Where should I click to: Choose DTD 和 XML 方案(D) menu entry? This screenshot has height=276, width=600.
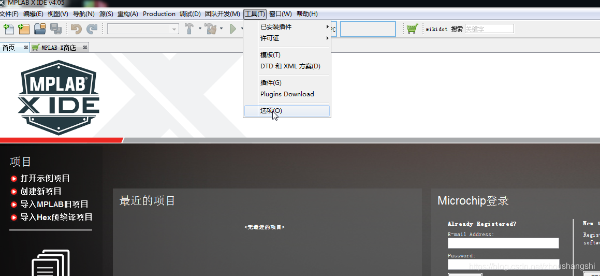[287, 66]
